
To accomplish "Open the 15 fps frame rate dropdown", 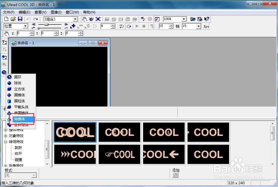I will 198,26.
